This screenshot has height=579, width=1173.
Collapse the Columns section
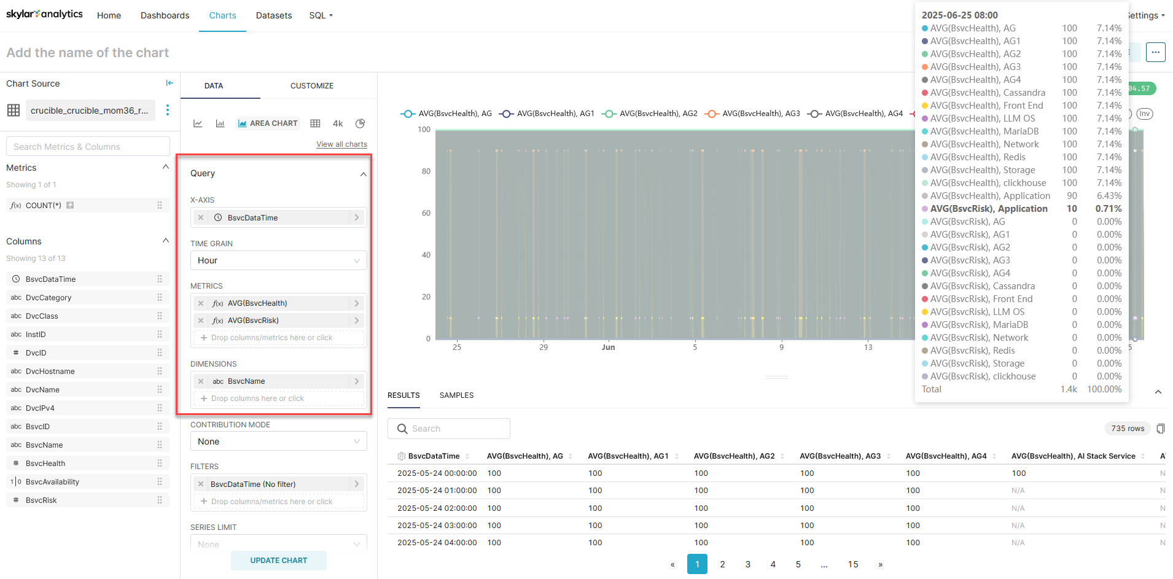coord(165,241)
